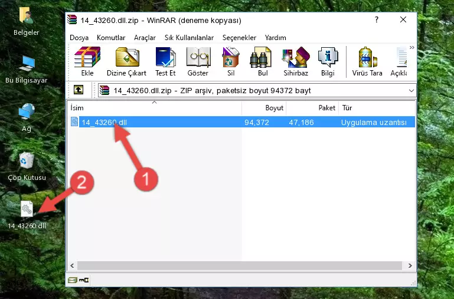Viewport: 454px width, 299px height.
Task: Expand the toolbar overflow chevron
Action: (x=411, y=48)
